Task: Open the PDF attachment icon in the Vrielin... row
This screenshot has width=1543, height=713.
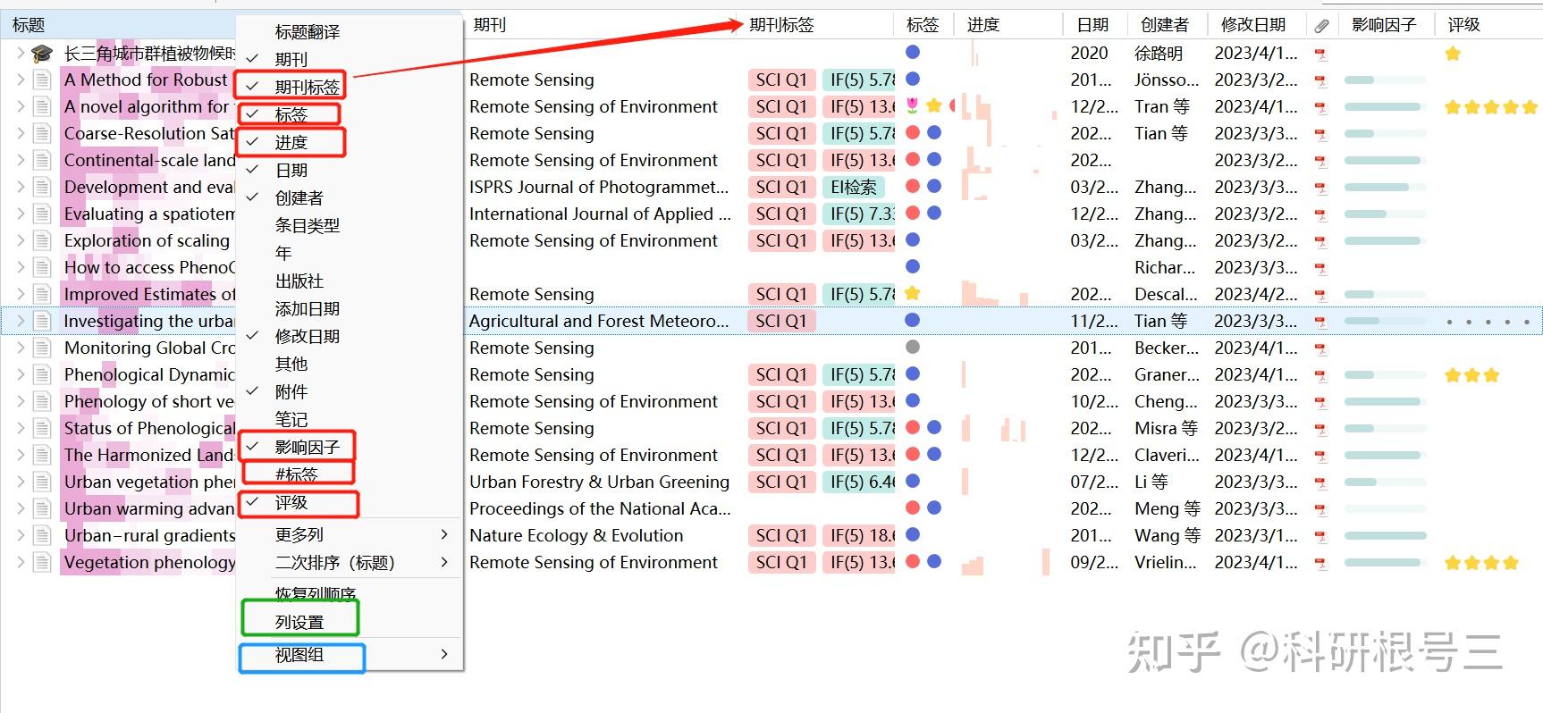Action: 1320,563
